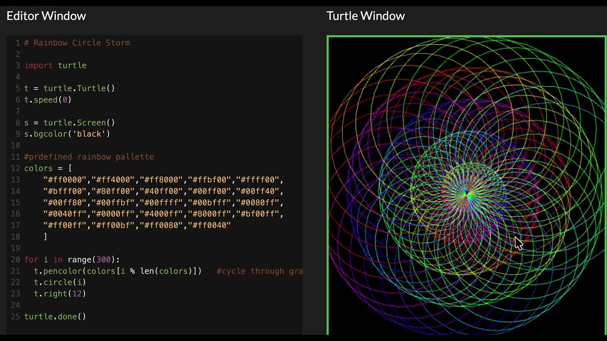Image resolution: width=607 pixels, height=341 pixels.
Task: Click the "#ff0040" color string
Action: pos(210,225)
